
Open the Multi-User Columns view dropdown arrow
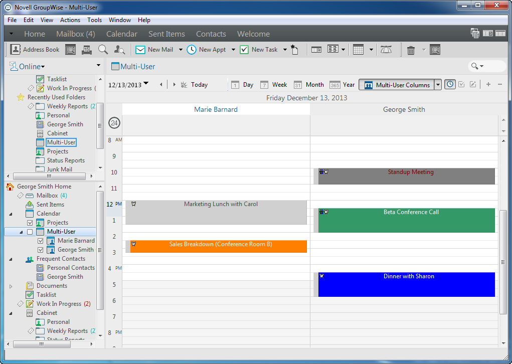[x=438, y=85]
